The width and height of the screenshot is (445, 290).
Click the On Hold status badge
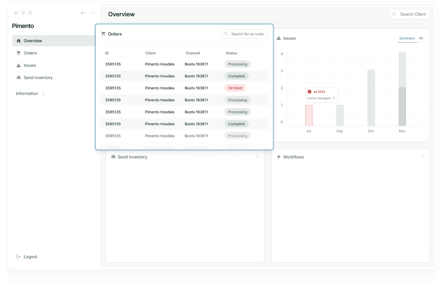(x=235, y=88)
